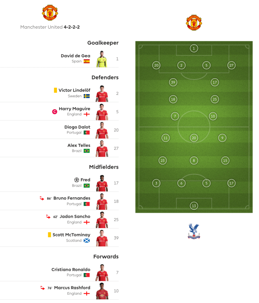259x303 pixels.
Task: Click the yellow card icon next to Victor Lindelöf
Action: click(x=55, y=90)
